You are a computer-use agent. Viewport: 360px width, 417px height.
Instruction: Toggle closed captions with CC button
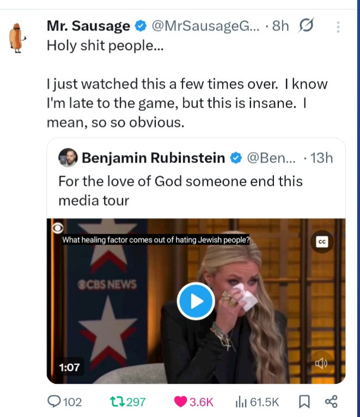click(x=321, y=241)
